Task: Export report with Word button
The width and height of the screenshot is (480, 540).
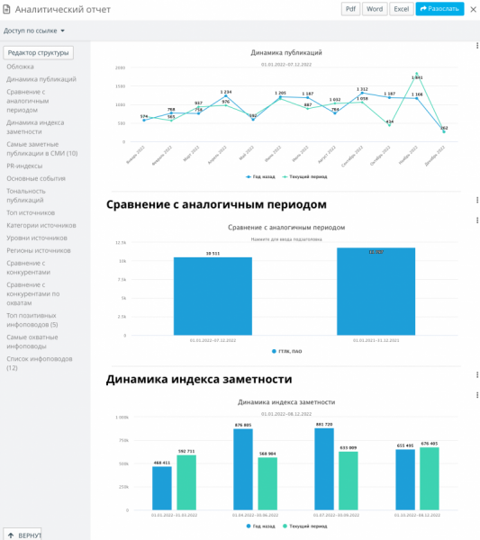Action: 375,9
